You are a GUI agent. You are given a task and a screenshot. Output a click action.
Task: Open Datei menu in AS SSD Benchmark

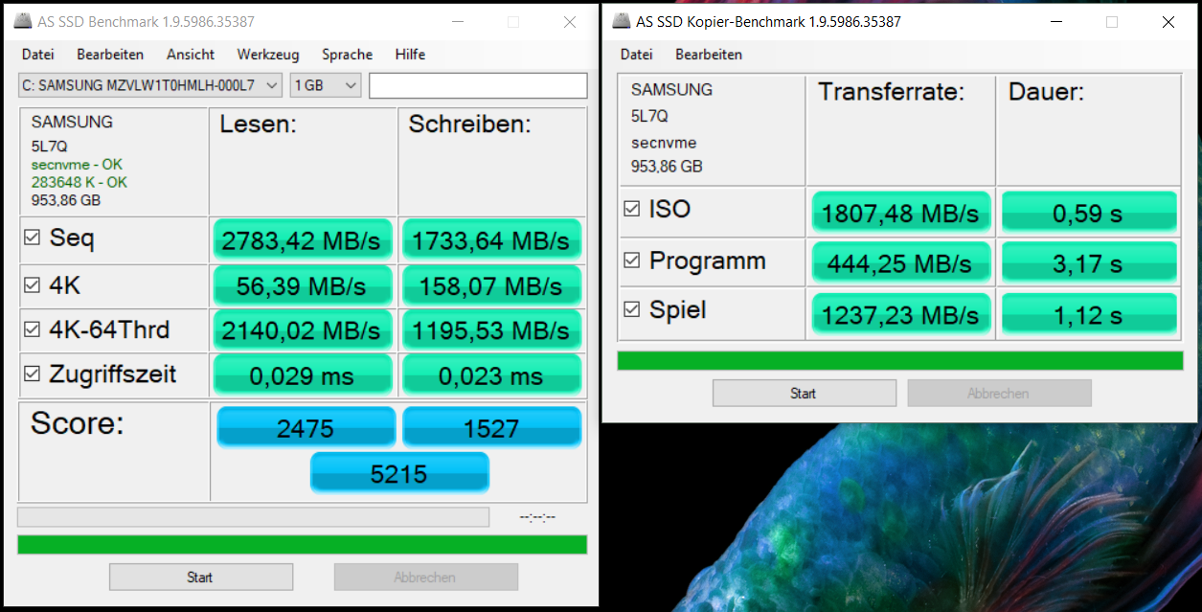pyautogui.click(x=38, y=55)
